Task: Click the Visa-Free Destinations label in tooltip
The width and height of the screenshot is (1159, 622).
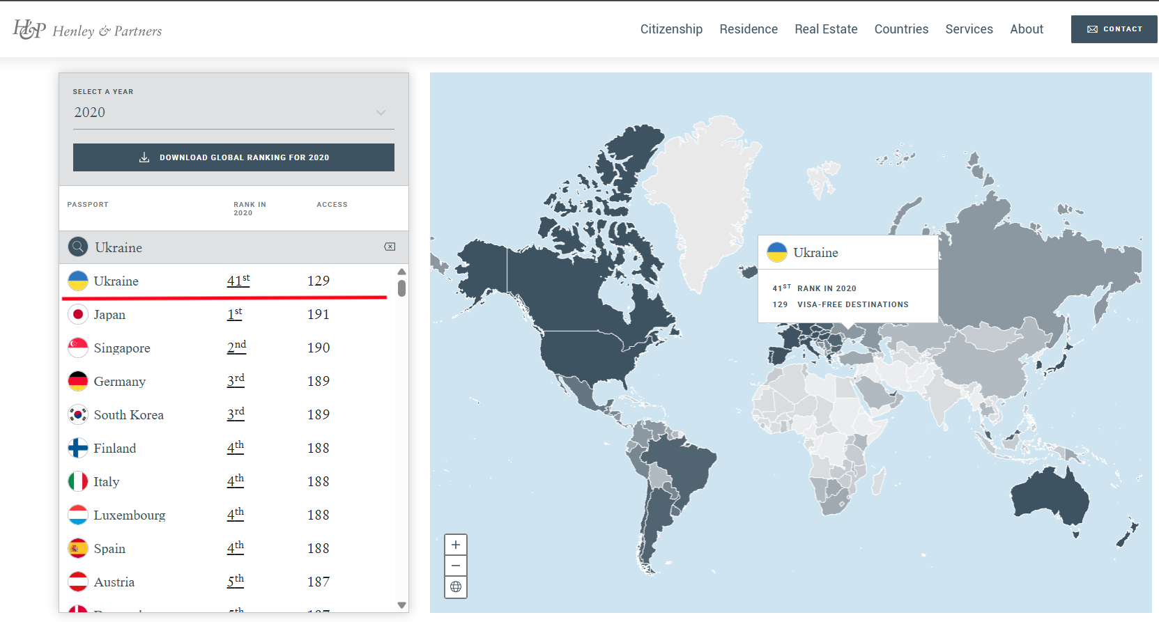Action: [x=853, y=304]
